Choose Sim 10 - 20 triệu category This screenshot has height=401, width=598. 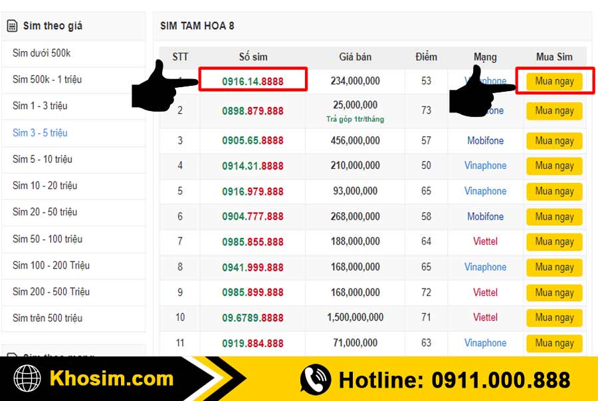pos(45,186)
